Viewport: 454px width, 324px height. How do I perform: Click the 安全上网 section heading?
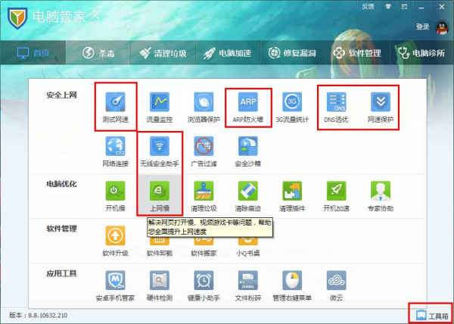point(62,95)
